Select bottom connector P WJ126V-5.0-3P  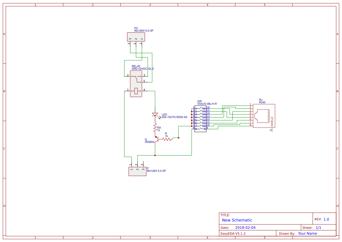[x=137, y=171]
